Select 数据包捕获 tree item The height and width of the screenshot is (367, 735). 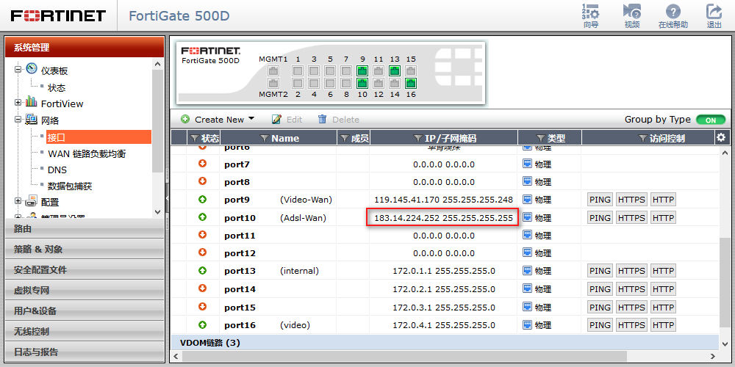tap(70, 186)
